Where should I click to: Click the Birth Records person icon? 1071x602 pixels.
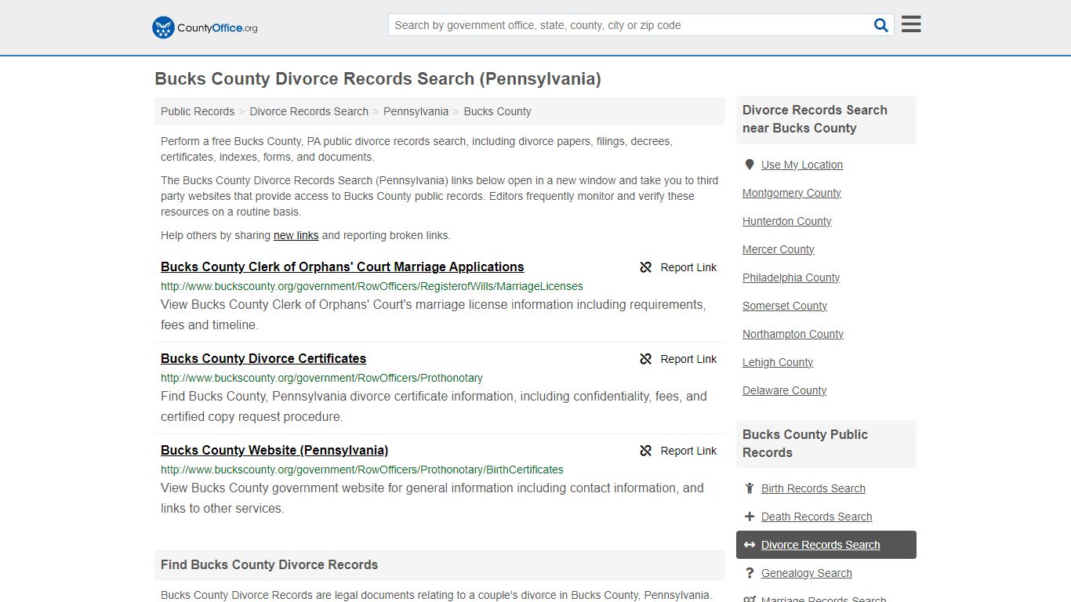pyautogui.click(x=750, y=488)
